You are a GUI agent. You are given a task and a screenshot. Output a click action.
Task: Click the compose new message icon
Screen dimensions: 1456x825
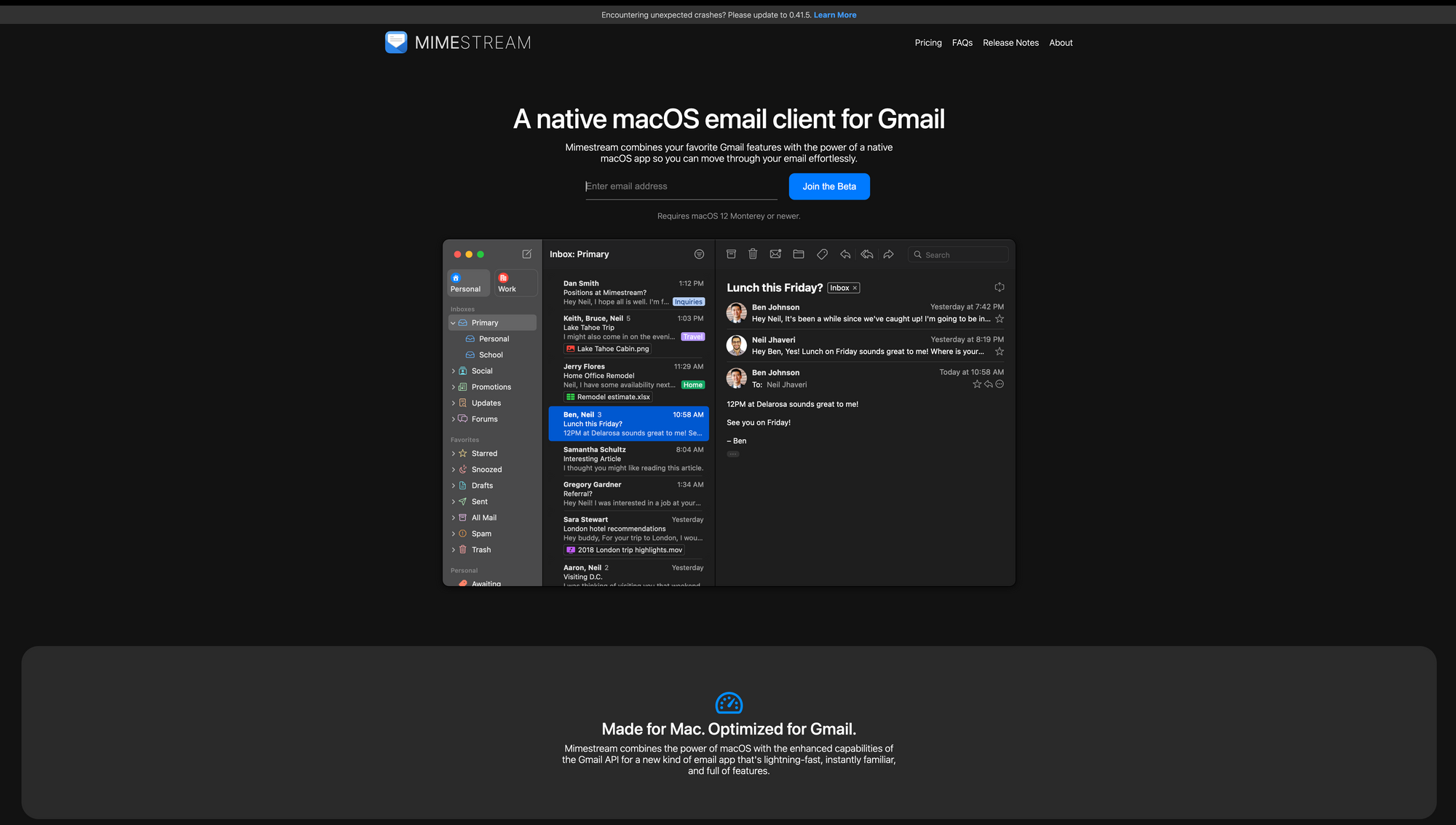527,254
